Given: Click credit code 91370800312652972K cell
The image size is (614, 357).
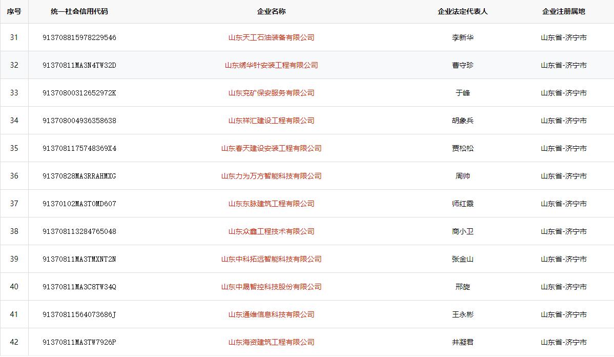Looking at the screenshot, I should 79,93.
